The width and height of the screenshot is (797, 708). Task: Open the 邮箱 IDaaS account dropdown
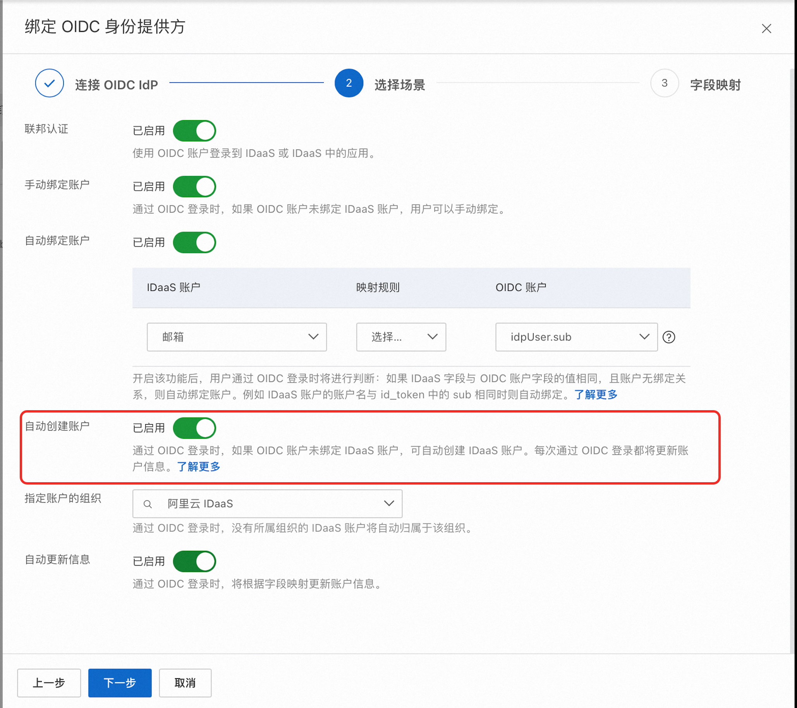tap(236, 337)
